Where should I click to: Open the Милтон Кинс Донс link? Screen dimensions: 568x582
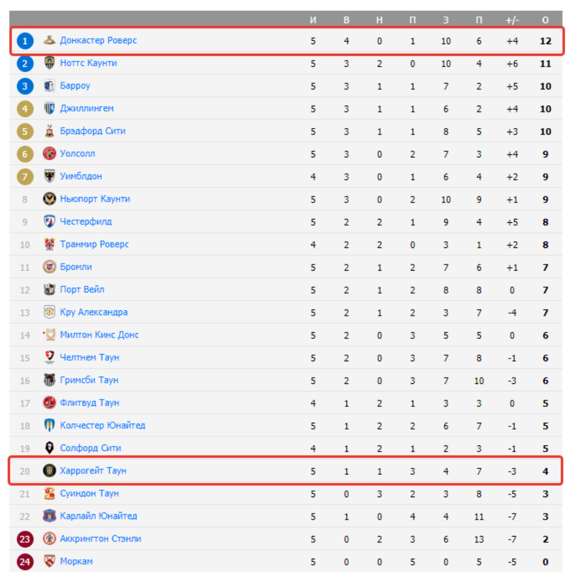[x=99, y=335]
